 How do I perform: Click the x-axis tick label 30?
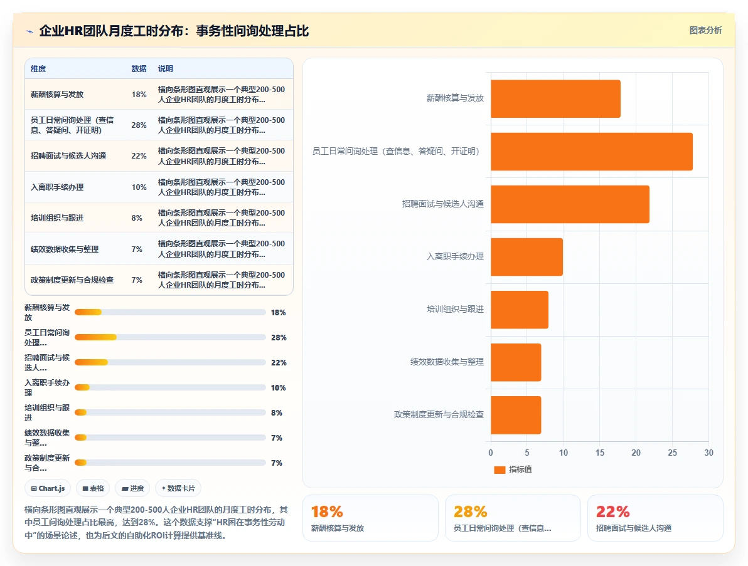tap(709, 453)
